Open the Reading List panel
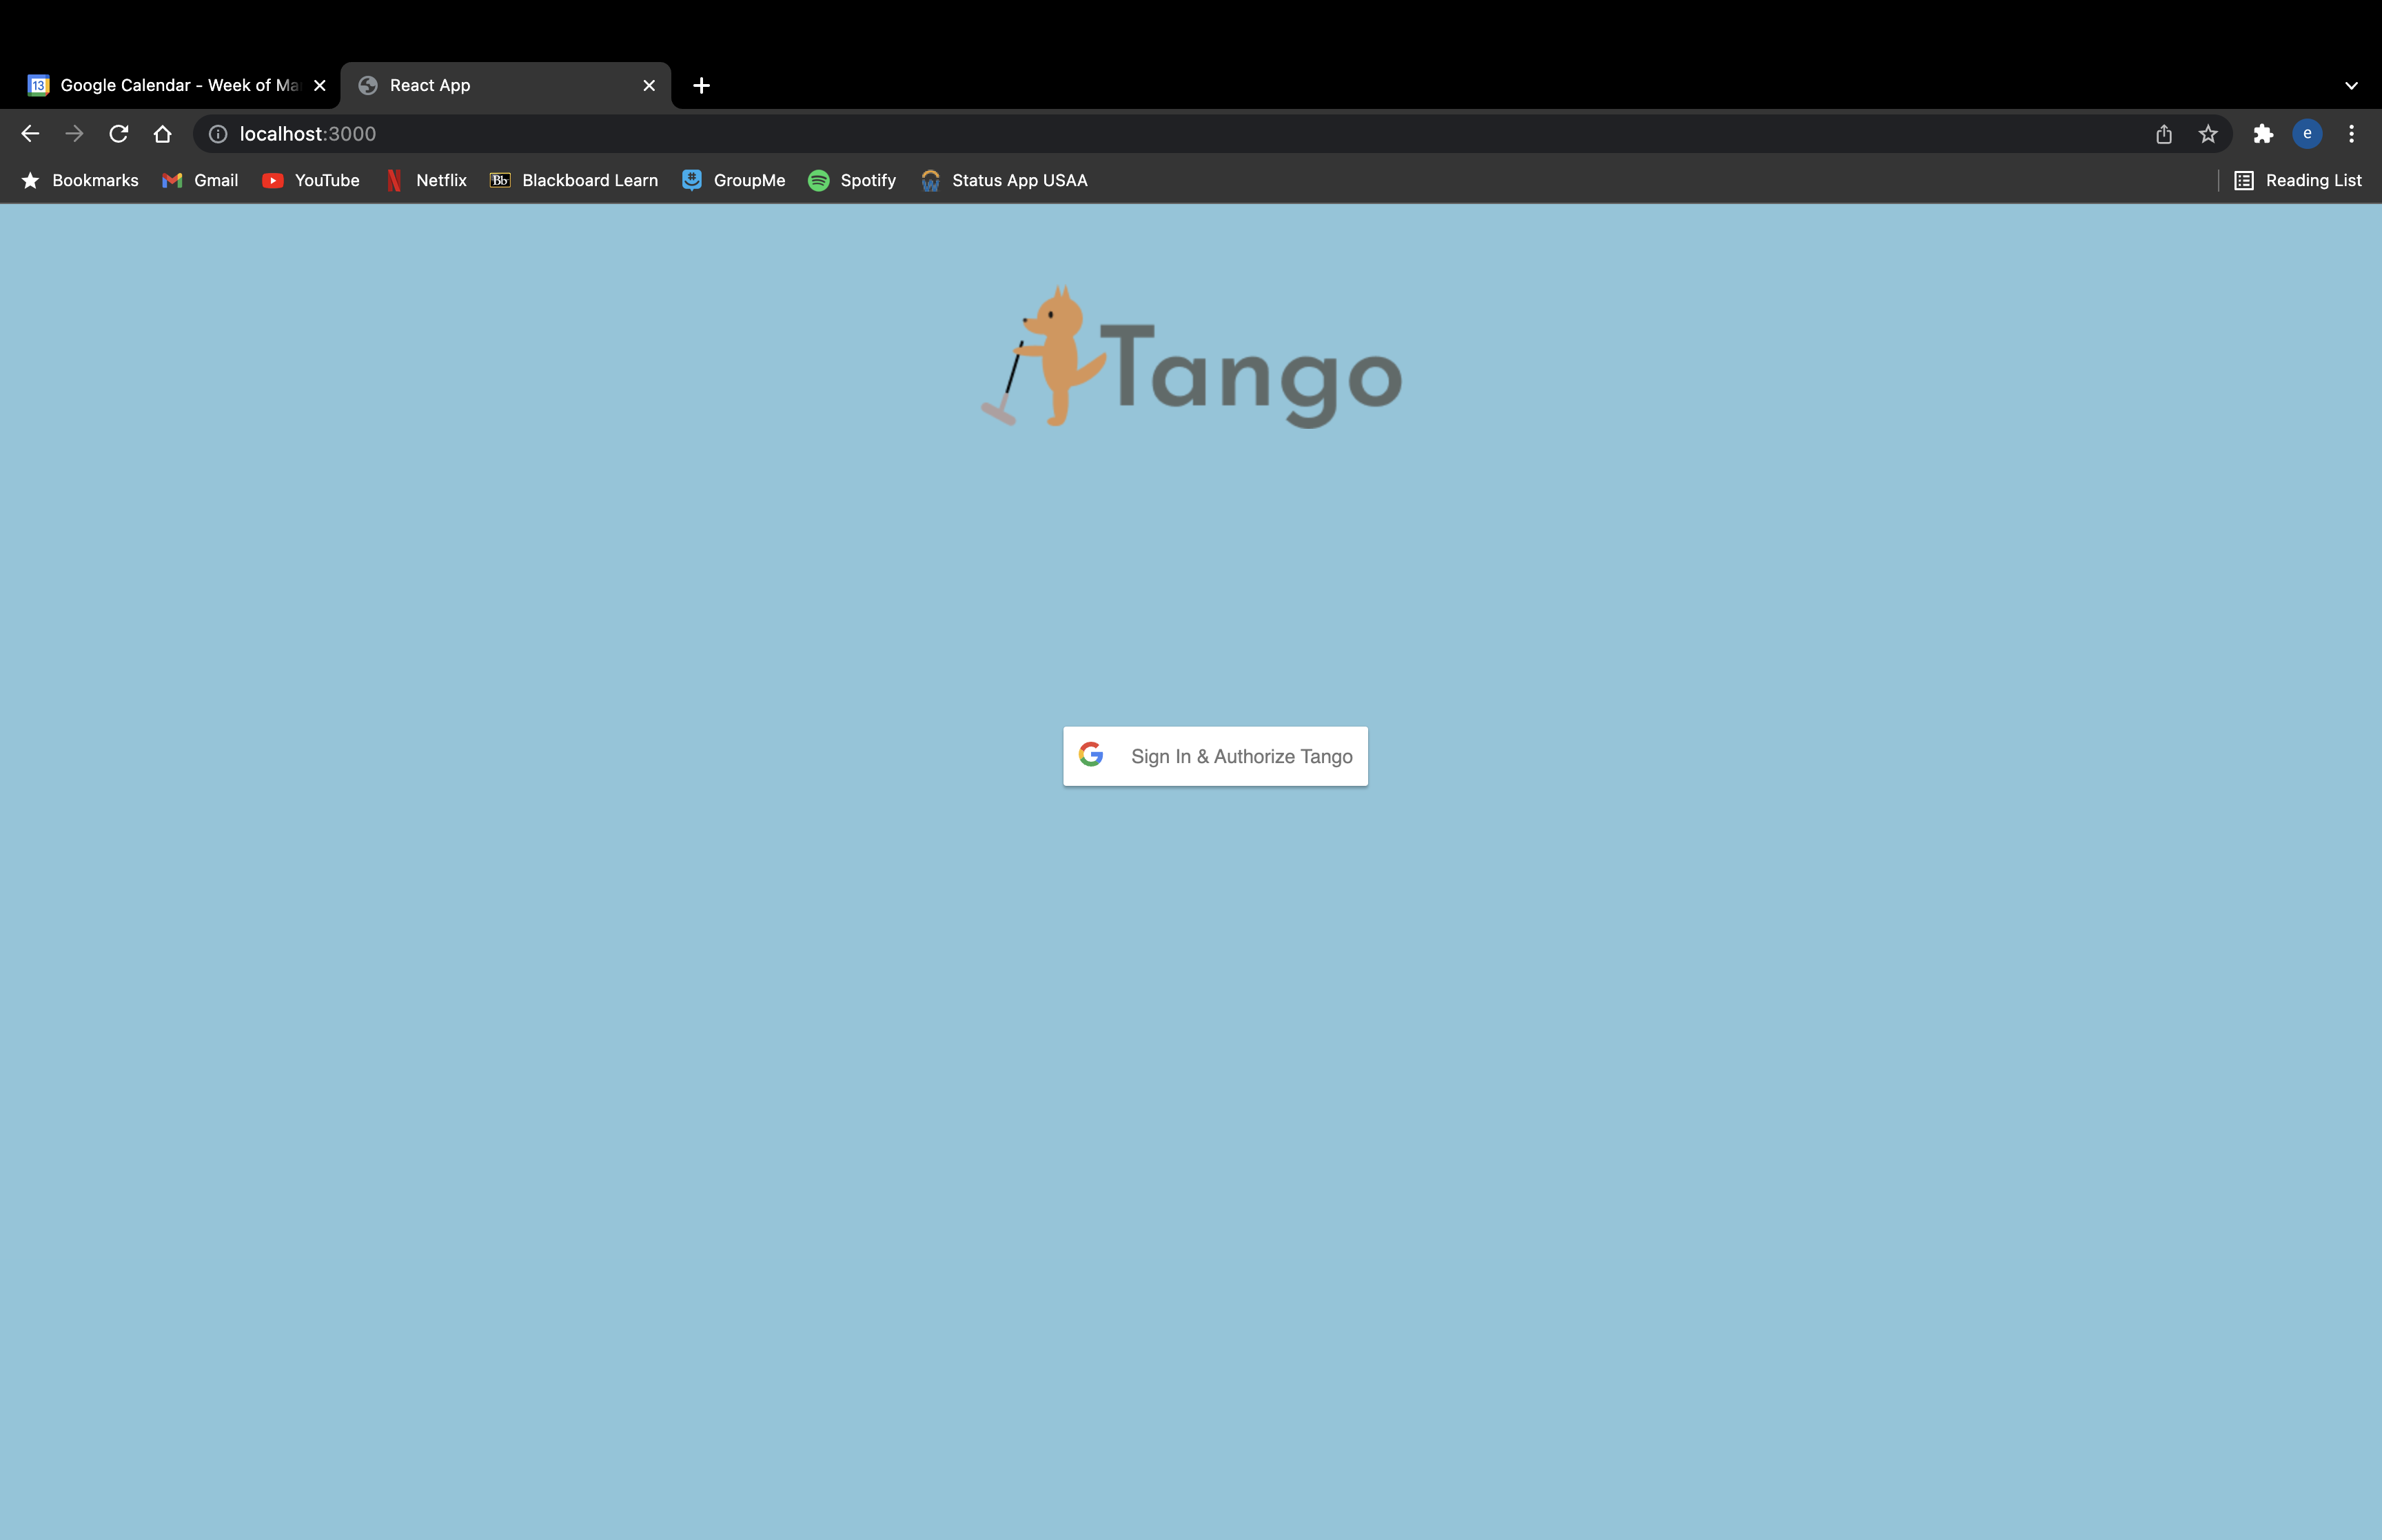2382x1540 pixels. point(2298,181)
